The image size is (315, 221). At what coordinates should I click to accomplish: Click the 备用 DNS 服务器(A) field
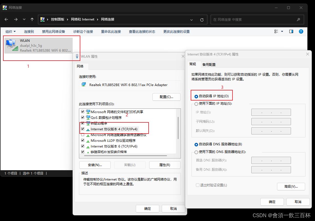coord(271,170)
